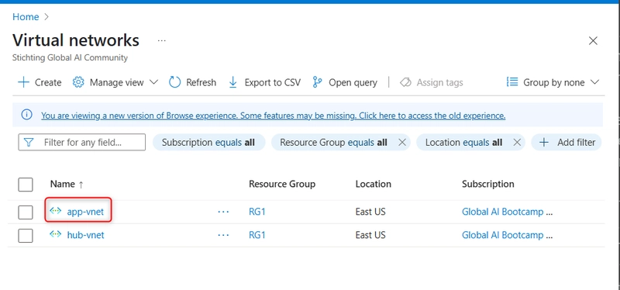Open RG1 link in app-vnet row
The height and width of the screenshot is (290, 620).
pyautogui.click(x=257, y=212)
